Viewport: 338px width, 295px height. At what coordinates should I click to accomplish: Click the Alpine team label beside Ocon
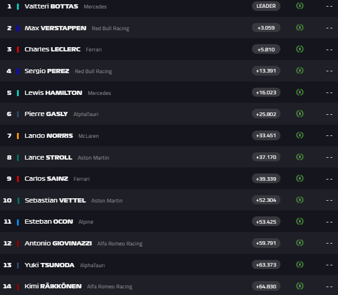pos(86,222)
